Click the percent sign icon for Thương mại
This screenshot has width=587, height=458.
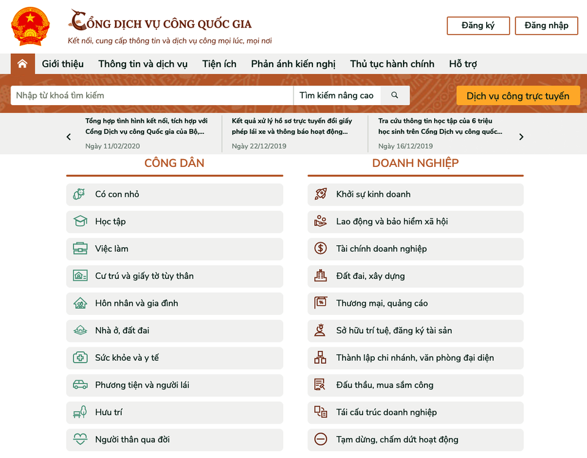(320, 303)
